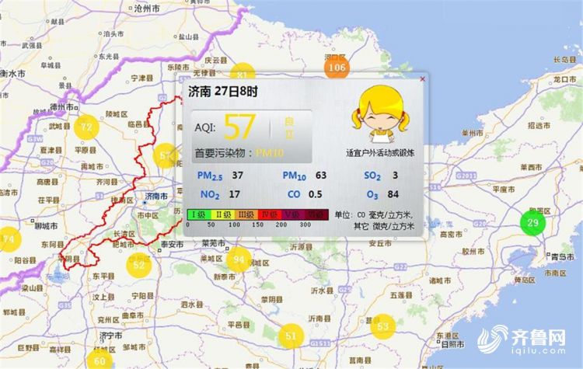Click the 聊城市 label

coord(47,226)
